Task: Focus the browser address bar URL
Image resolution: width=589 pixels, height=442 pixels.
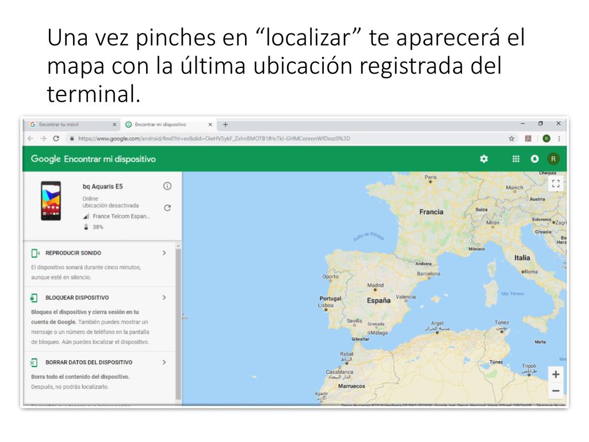Action: click(x=214, y=139)
